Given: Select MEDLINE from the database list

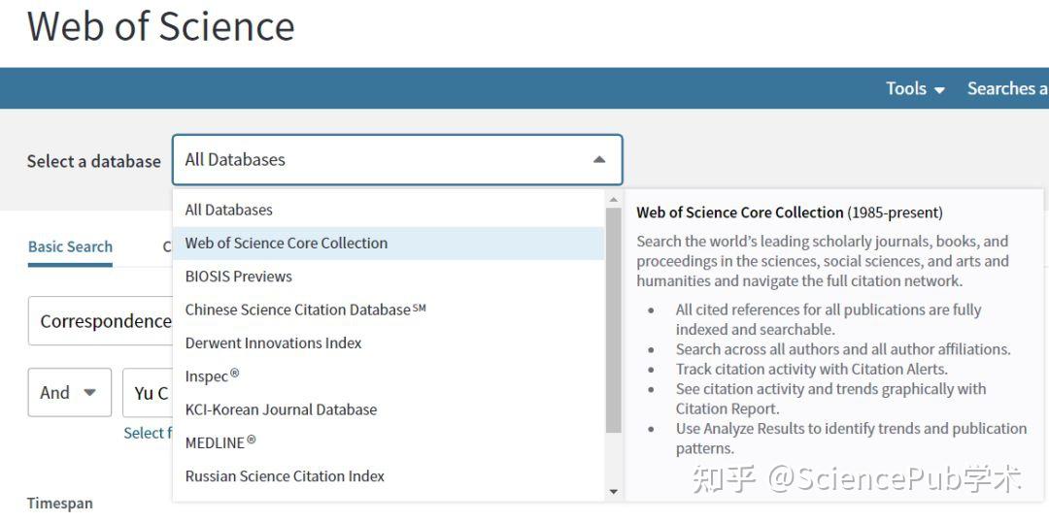Looking at the screenshot, I should click(220, 442).
